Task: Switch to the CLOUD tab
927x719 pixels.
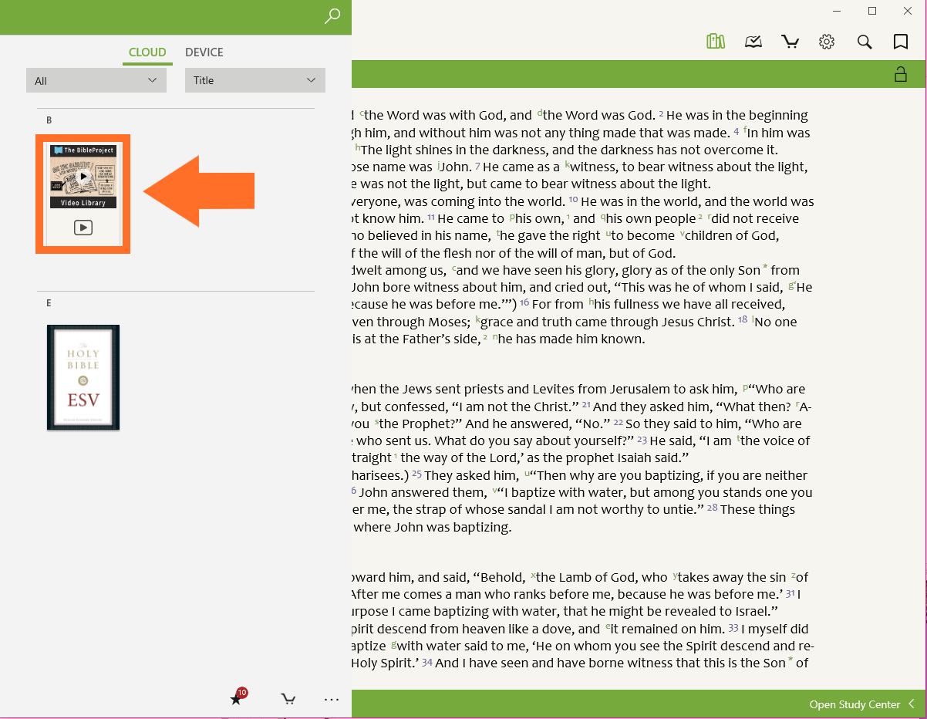Action: coord(147,52)
